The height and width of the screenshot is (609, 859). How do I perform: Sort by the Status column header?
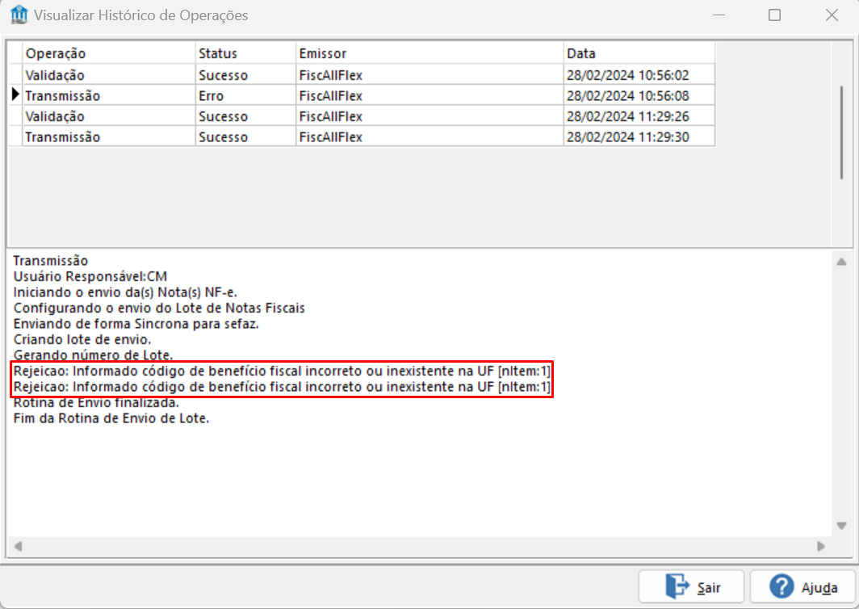pyautogui.click(x=245, y=53)
